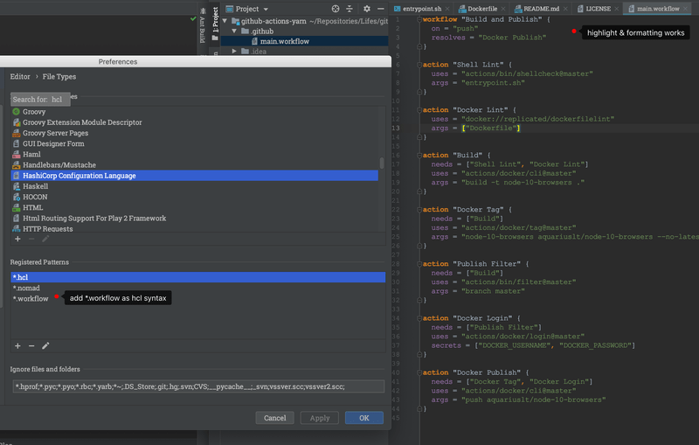Click the Ignore files and folders text field

tap(197, 386)
